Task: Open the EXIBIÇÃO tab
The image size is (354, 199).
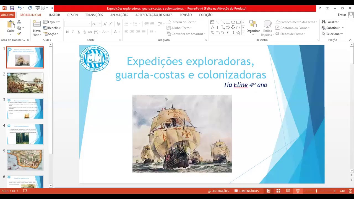Action: click(x=206, y=15)
